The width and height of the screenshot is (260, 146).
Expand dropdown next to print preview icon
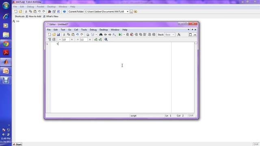tap(96, 34)
